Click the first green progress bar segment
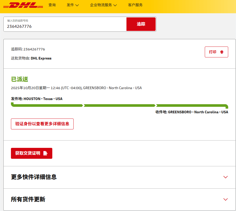This screenshot has height=211, width=236. click(x=47, y=105)
